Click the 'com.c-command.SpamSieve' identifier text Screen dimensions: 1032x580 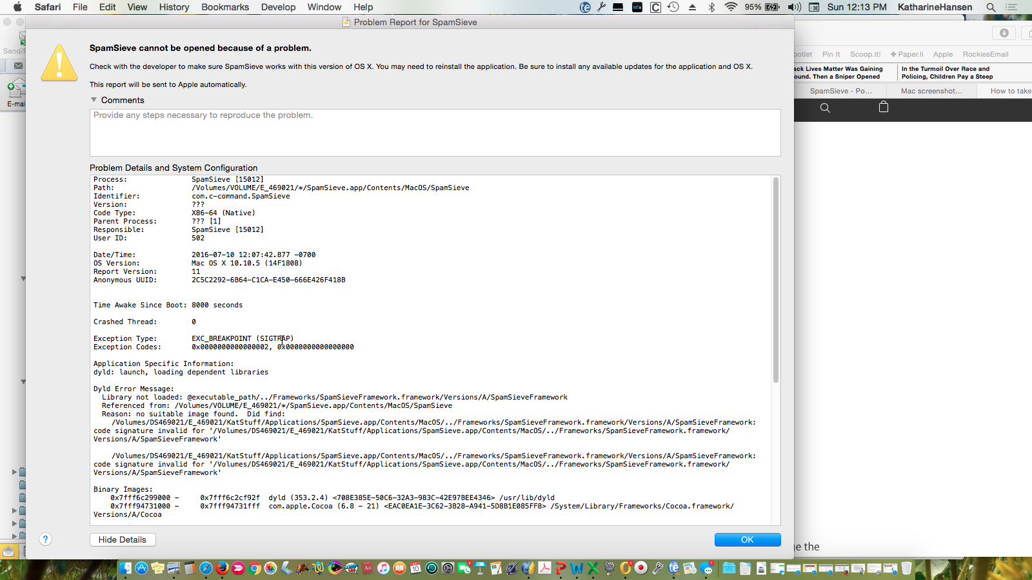241,196
